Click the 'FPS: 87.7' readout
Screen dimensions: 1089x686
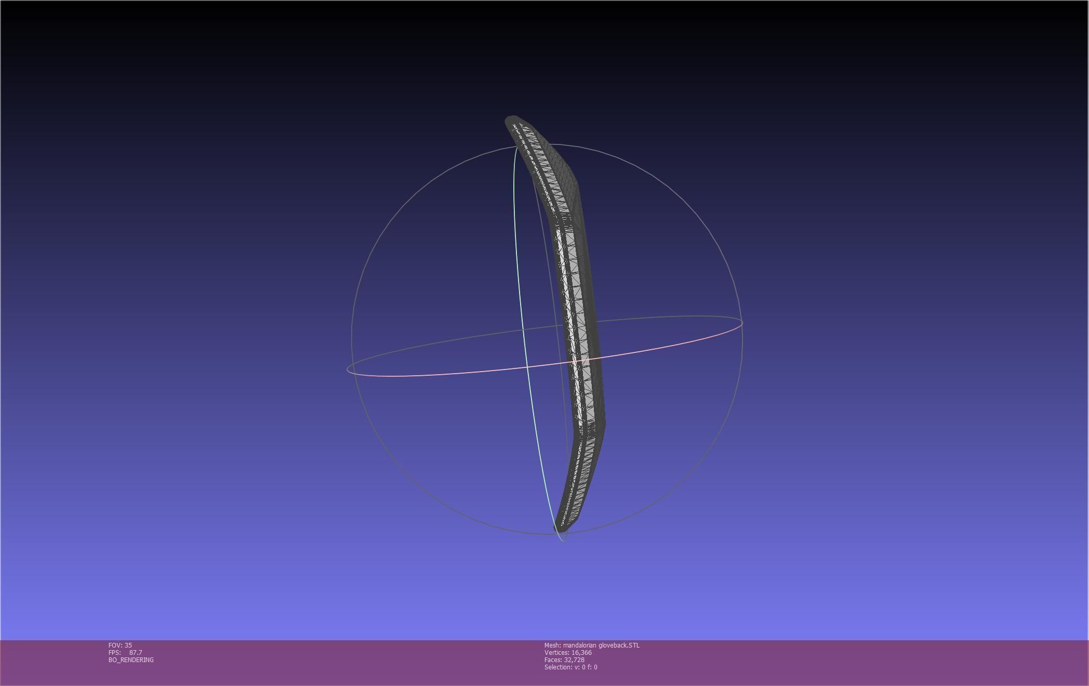pyautogui.click(x=125, y=653)
